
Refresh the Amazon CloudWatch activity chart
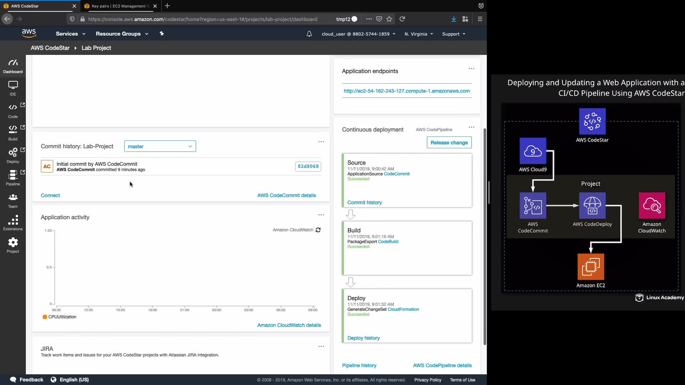(318, 230)
